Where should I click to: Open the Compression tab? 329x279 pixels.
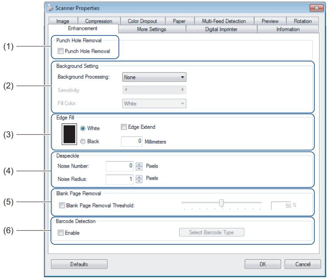[x=99, y=21]
